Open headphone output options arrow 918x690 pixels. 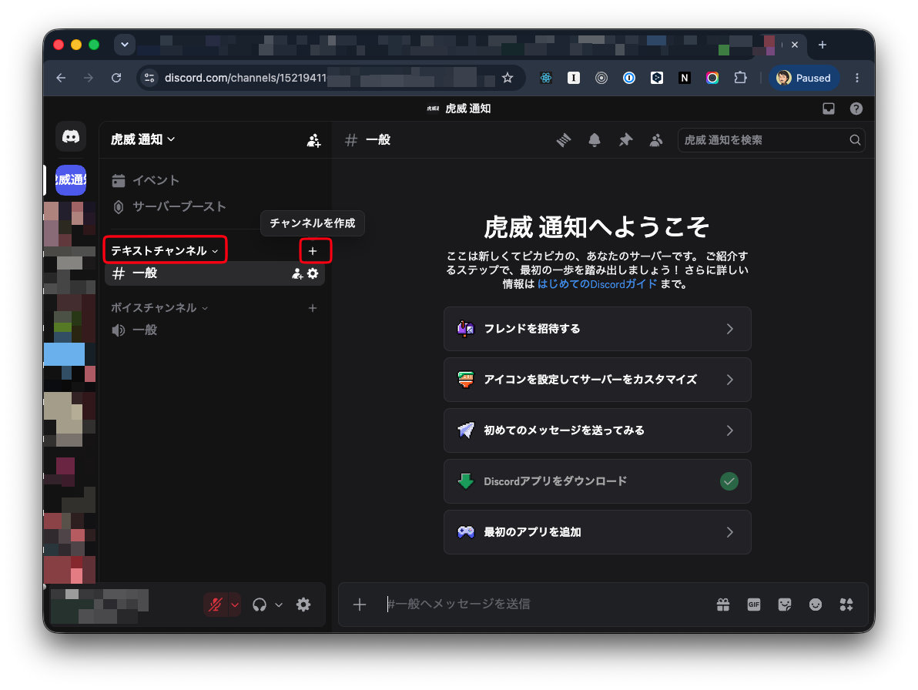[279, 605]
